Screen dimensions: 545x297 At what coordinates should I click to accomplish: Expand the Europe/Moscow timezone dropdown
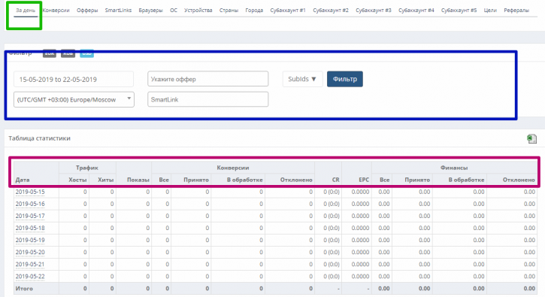click(x=74, y=99)
